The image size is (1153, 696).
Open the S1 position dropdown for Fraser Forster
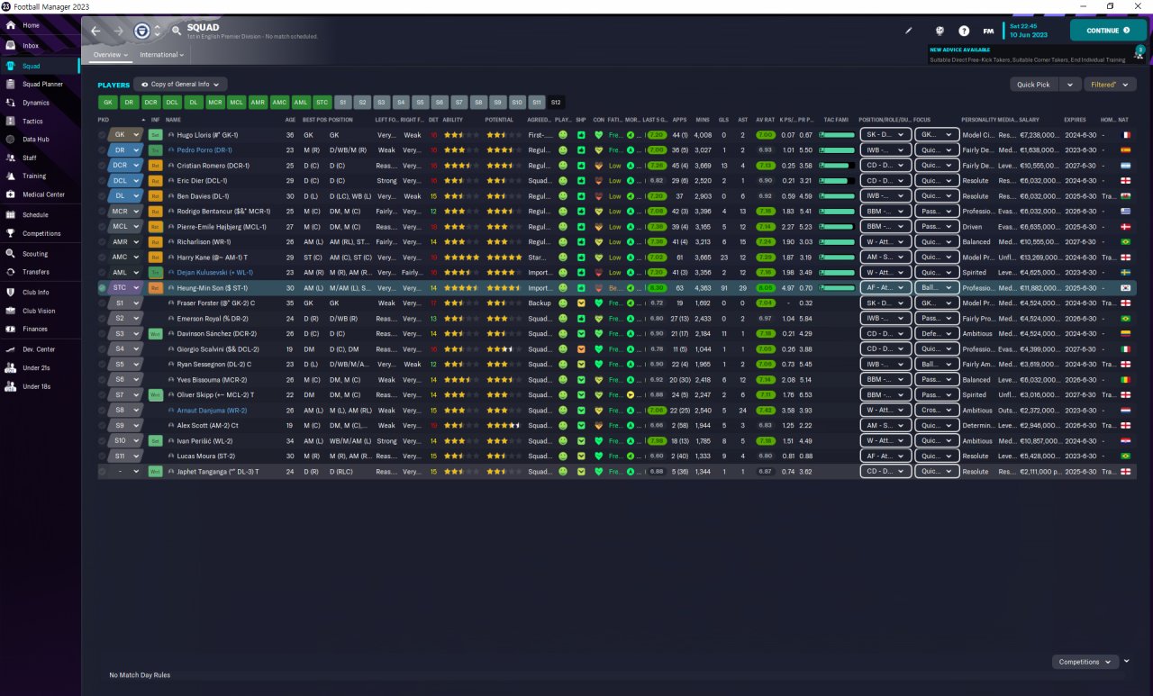pyautogui.click(x=125, y=303)
